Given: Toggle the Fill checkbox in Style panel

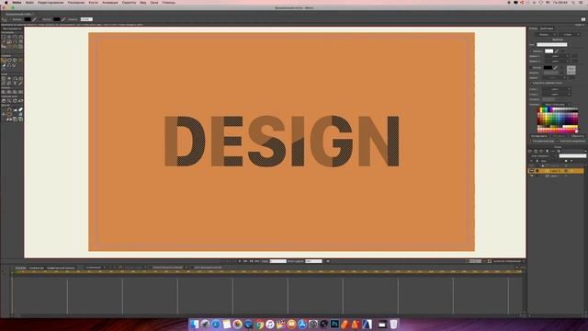Looking at the screenshot, I should pyautogui.click(x=530, y=51).
